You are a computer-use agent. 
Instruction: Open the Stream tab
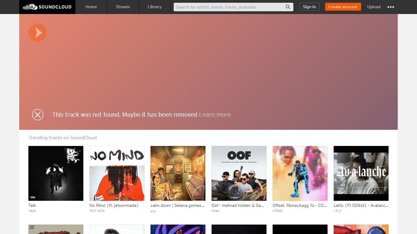[x=123, y=7]
